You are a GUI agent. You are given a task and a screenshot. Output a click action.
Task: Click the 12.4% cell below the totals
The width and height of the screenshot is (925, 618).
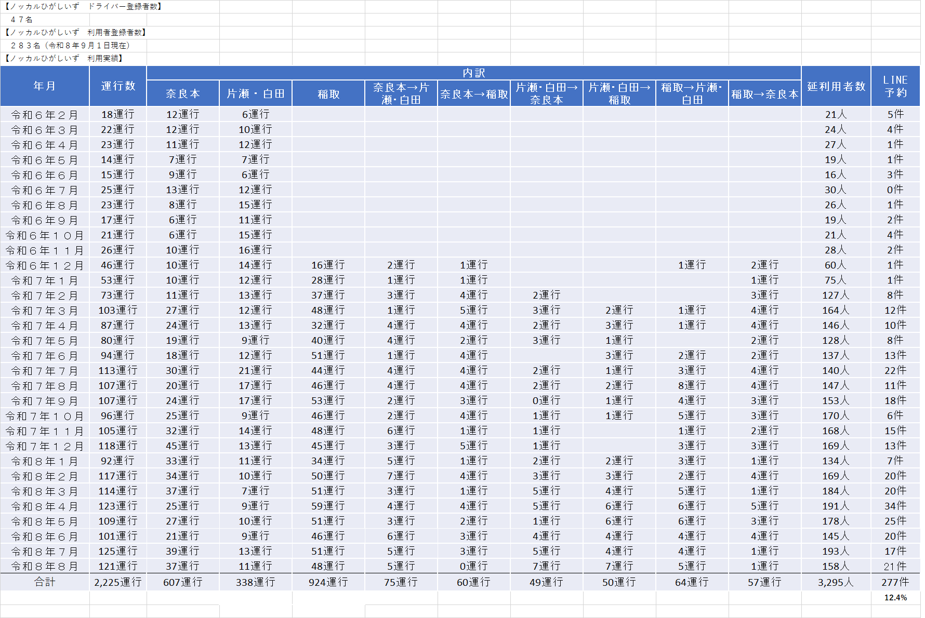coord(895,598)
